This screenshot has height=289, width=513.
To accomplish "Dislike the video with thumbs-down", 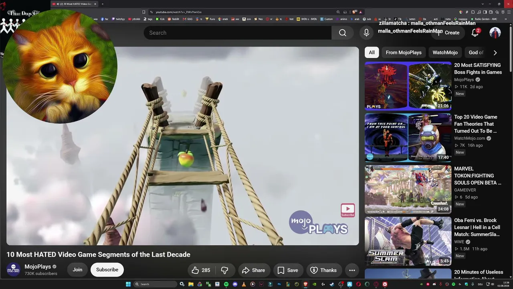I will (225, 270).
